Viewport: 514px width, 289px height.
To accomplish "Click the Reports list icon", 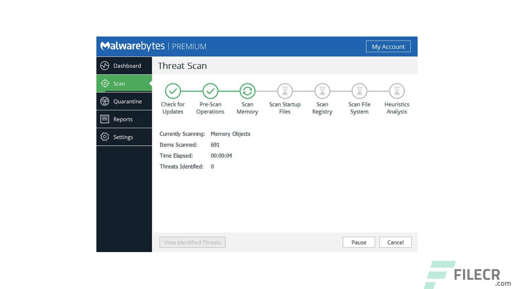I will point(104,119).
